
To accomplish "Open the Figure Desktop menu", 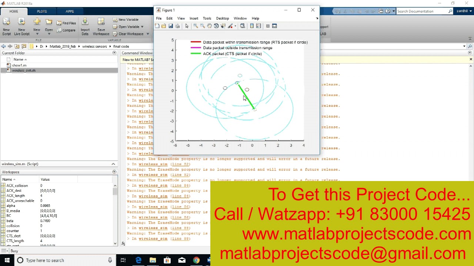I will tap(223, 18).
